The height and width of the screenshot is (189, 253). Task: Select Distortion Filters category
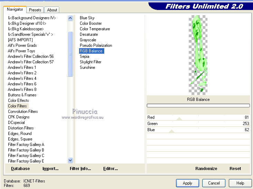coord(21,128)
